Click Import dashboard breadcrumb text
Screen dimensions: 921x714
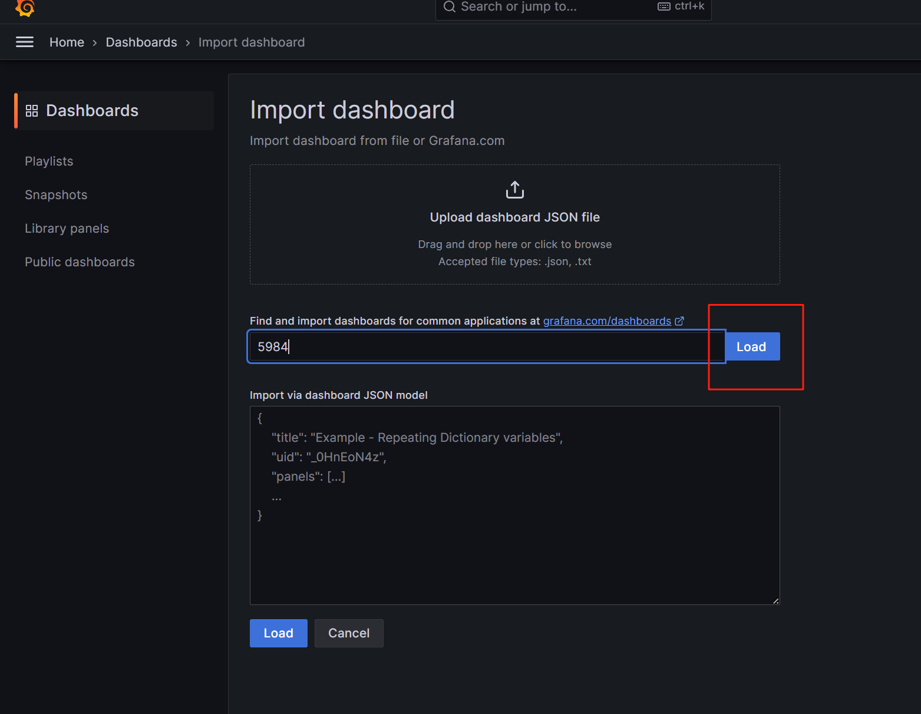point(252,42)
